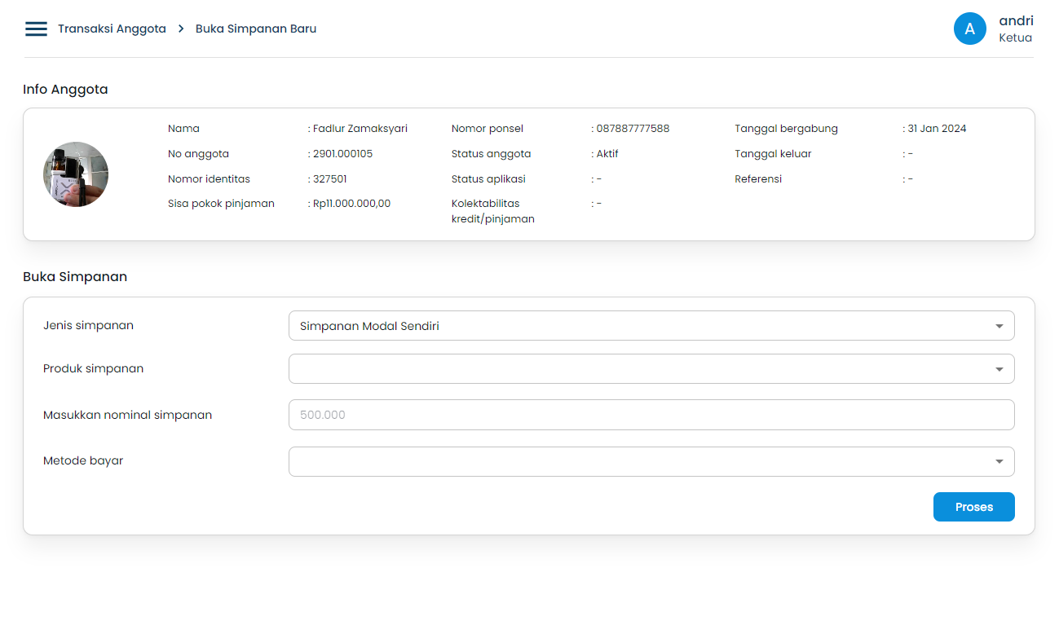Click the arrow icon of Jenis simpanan
The height and width of the screenshot is (625, 1059).
pyautogui.click(x=999, y=326)
